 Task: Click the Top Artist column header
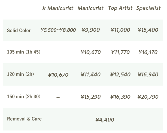point(120,8)
